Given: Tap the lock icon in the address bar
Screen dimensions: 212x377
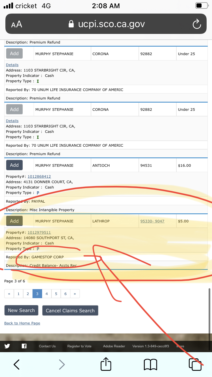Looking at the screenshot, I should (72, 24).
